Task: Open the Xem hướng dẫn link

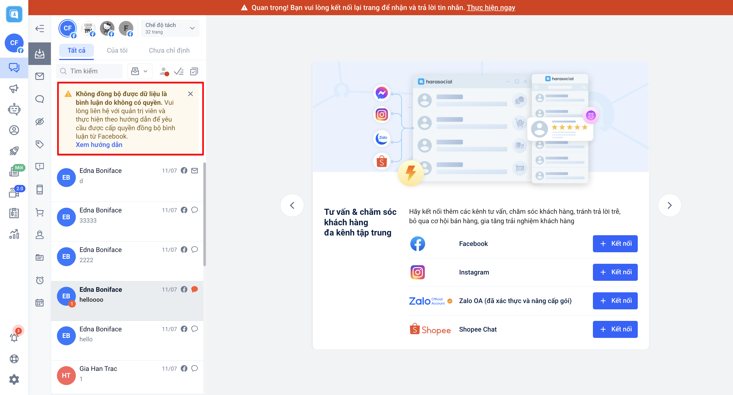Action: tap(99, 145)
